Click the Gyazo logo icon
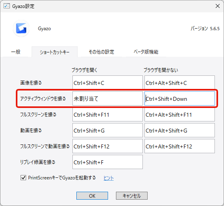 click(21, 28)
